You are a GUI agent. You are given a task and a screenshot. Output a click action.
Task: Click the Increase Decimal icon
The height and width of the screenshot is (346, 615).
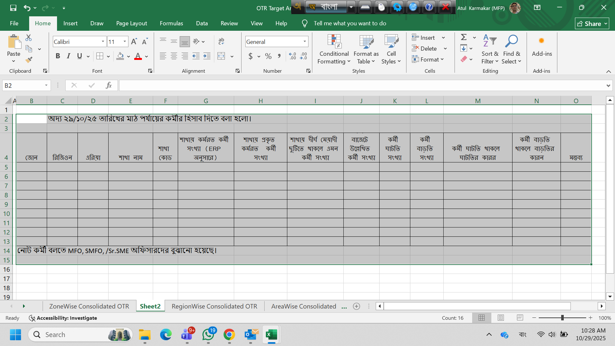click(292, 56)
